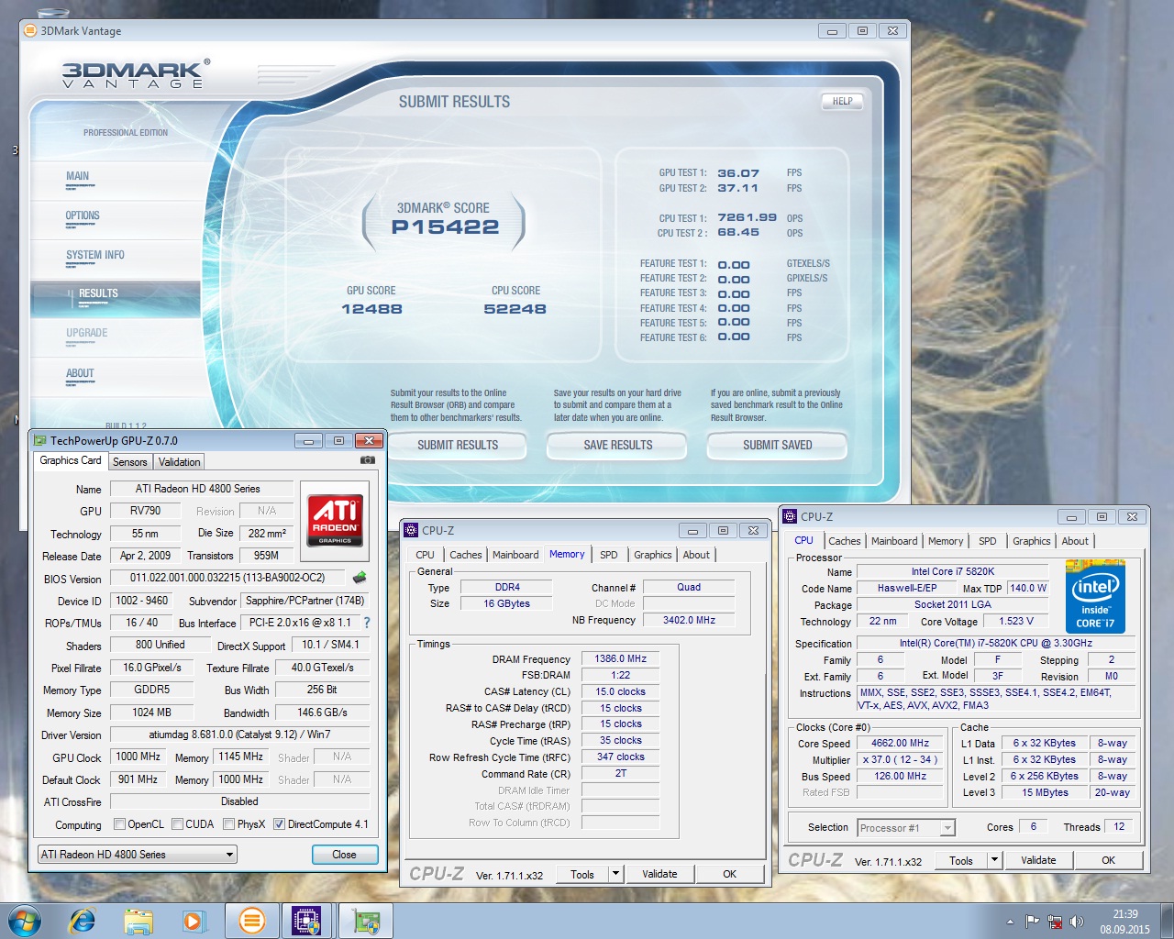The height and width of the screenshot is (939, 1174).
Task: Click OK in CPU-Z CPU window
Action: [1108, 860]
